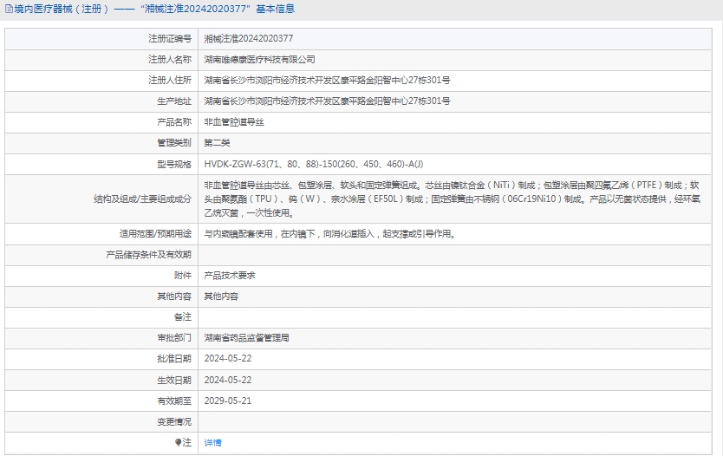Click the 结构及组成/主要组成成分 row label
The width and height of the screenshot is (723, 456).
pos(142,199)
